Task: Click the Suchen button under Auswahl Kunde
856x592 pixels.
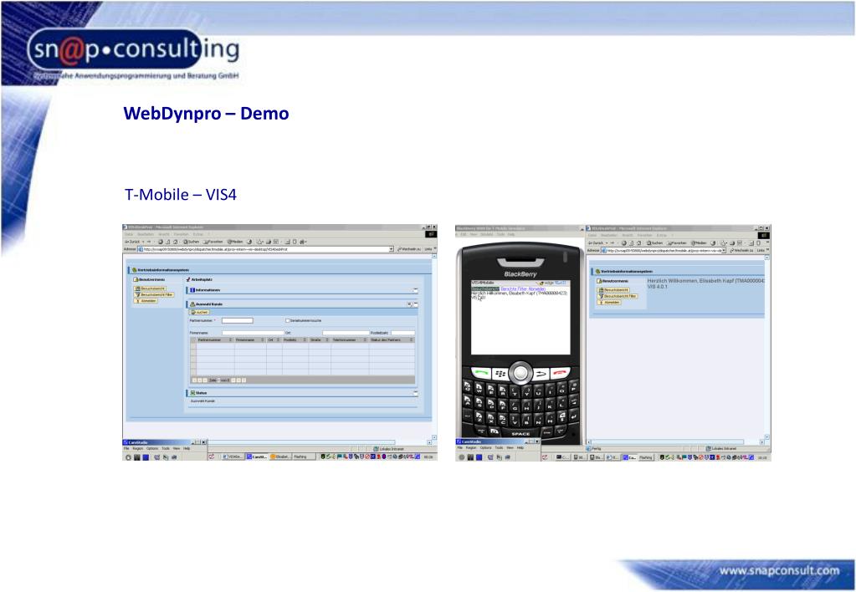Action: [x=200, y=312]
